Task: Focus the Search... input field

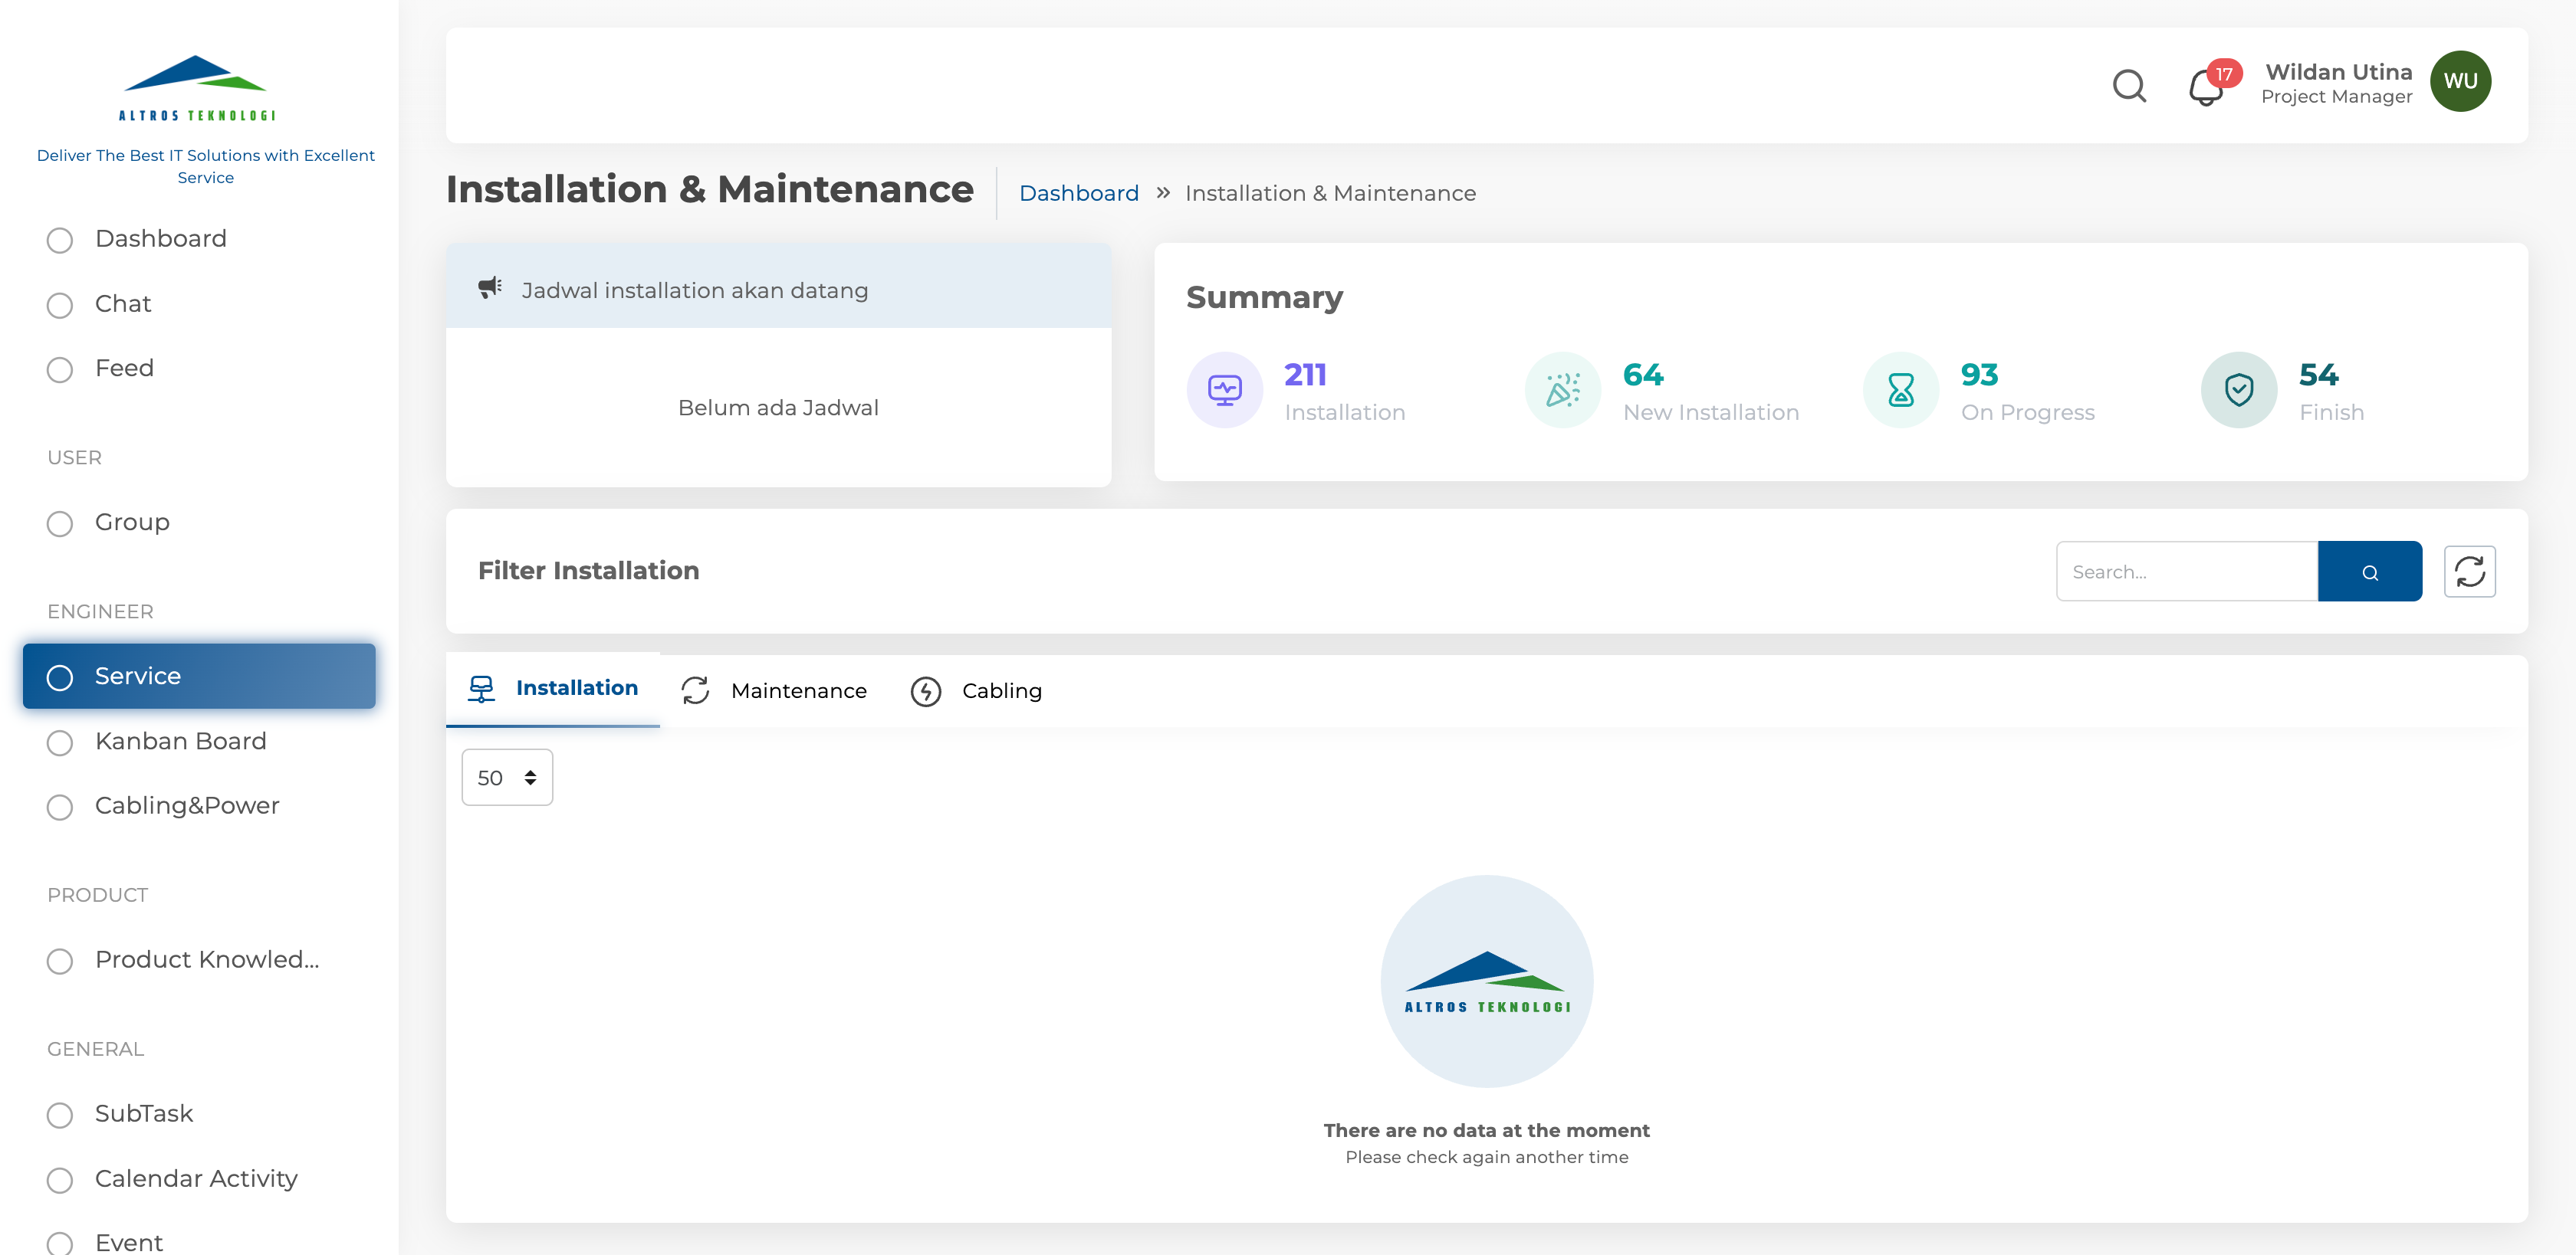Action: pyautogui.click(x=2186, y=572)
